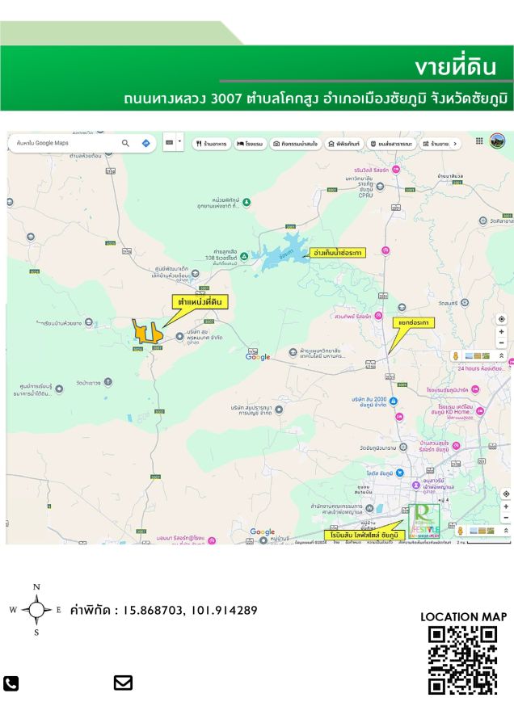The width and height of the screenshot is (514, 727).
Task: Open the Google apps grid icon
Action: (479, 141)
